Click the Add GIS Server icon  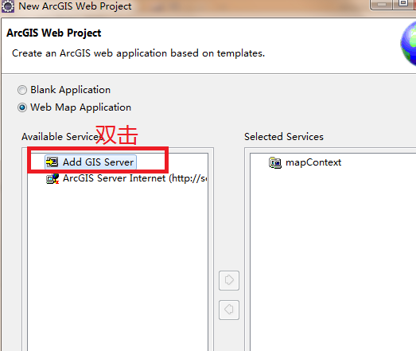[x=52, y=162]
